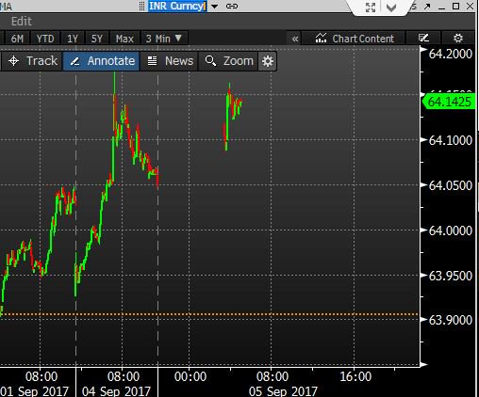Click the green 64.1425 last price label
Viewport: 479px width, 397px height.
(449, 102)
